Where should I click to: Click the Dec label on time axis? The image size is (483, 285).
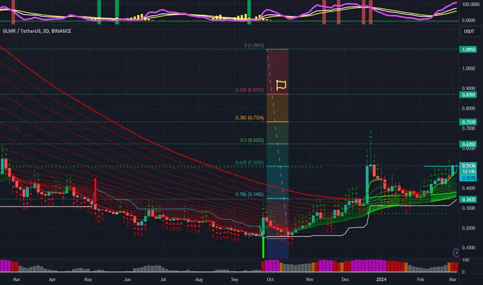pos(345,279)
